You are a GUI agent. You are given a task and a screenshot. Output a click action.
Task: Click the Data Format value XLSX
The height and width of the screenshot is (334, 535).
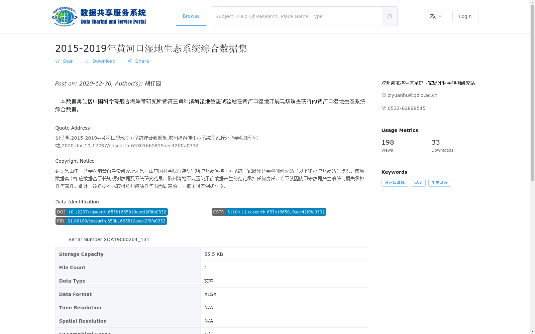pos(210,294)
